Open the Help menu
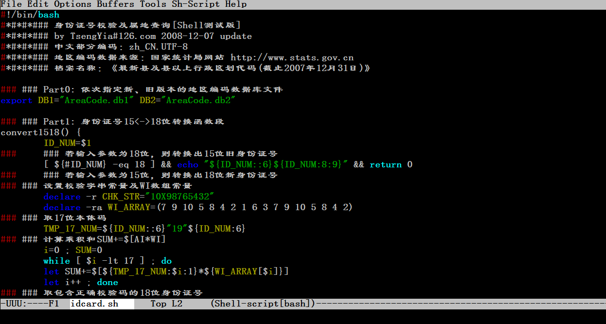Screen dimensions: 606x324 point(236,4)
